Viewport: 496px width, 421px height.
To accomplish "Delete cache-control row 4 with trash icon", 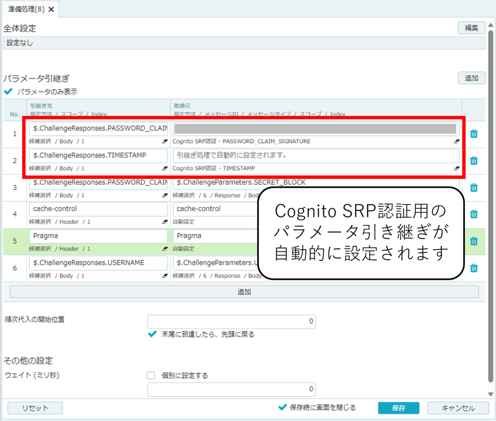I will (x=474, y=214).
